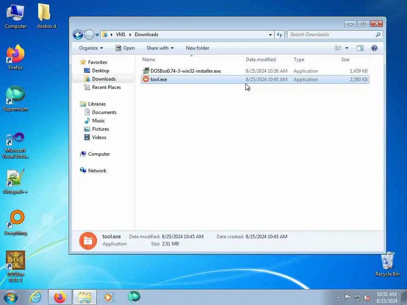Select Computer in navigation pane

pyautogui.click(x=99, y=154)
